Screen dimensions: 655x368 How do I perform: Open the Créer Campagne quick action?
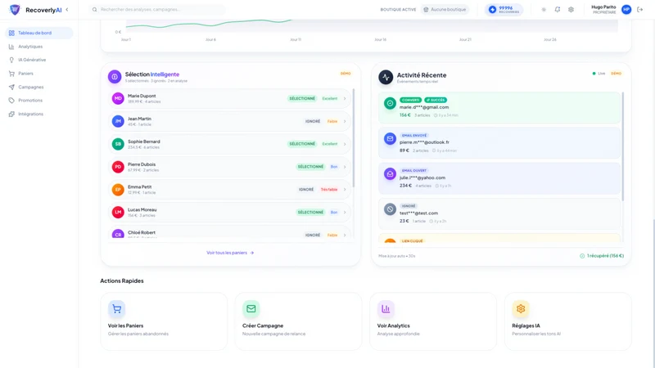[298, 321]
